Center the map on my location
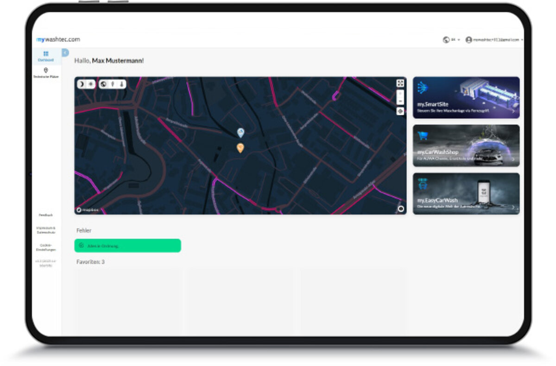The height and width of the screenshot is (366, 556). pyautogui.click(x=400, y=111)
